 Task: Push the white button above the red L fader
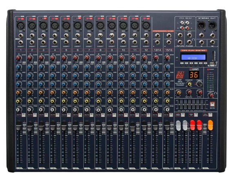pyautogui.click(x=196, y=115)
